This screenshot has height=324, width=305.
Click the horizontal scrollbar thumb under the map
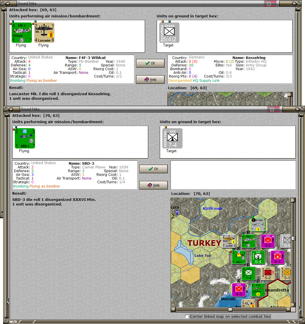click(x=230, y=309)
